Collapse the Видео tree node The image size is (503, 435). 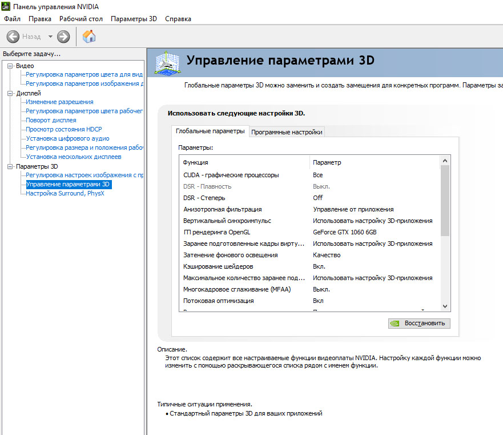pyautogui.click(x=10, y=66)
